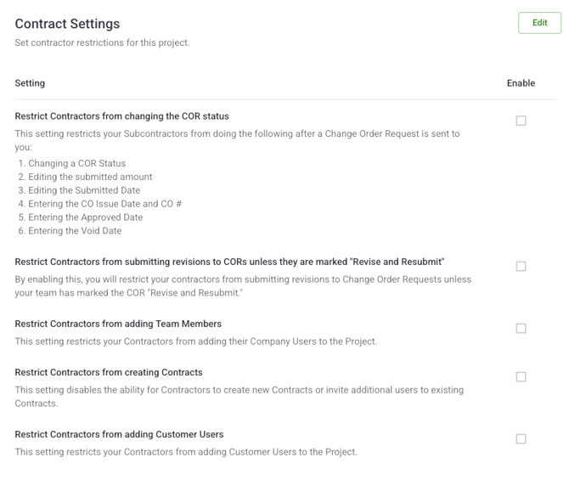
Task: Select "Restrict Contractors from adding Team Members" title
Action: coord(118,324)
